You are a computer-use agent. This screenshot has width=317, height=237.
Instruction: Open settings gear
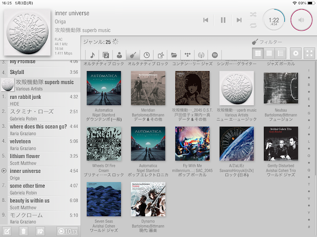296,53
